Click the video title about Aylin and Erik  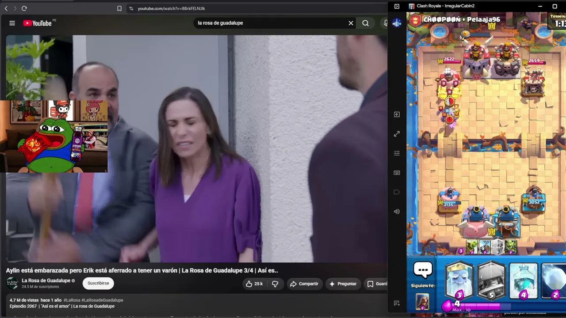[142, 270]
